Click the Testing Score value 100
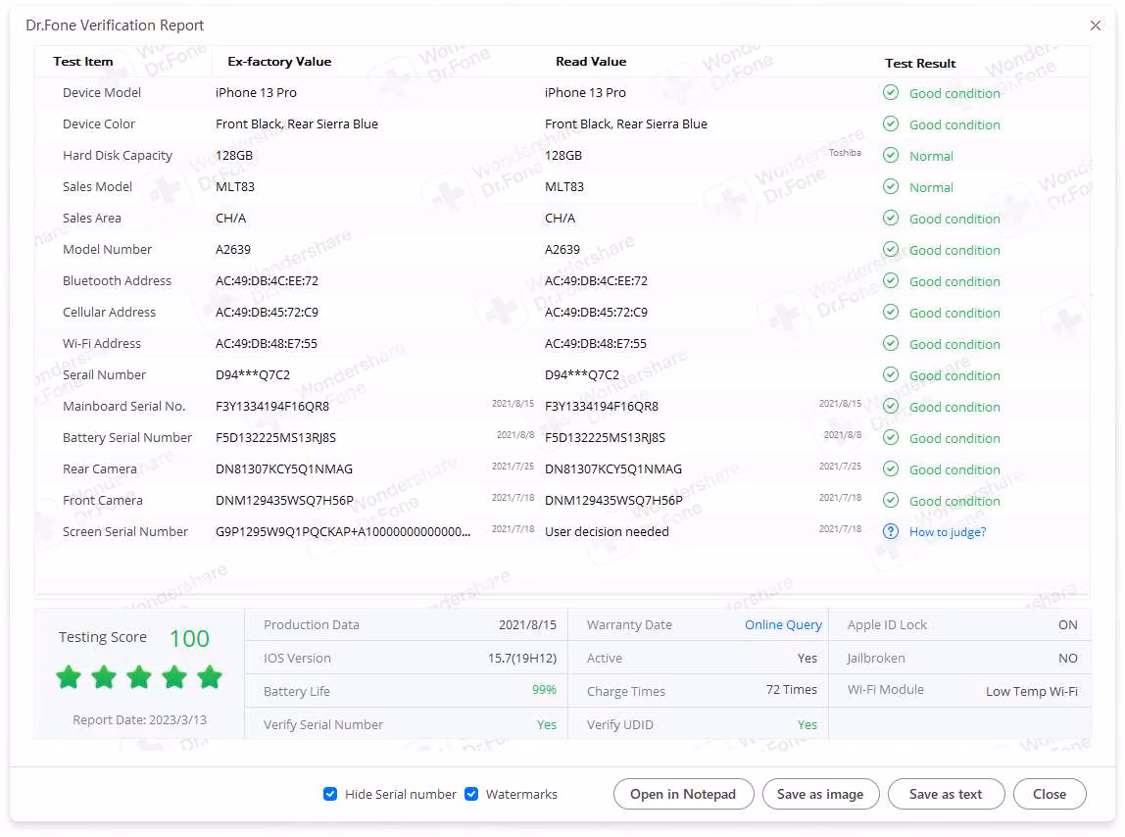This screenshot has height=837, width=1125. click(x=189, y=638)
